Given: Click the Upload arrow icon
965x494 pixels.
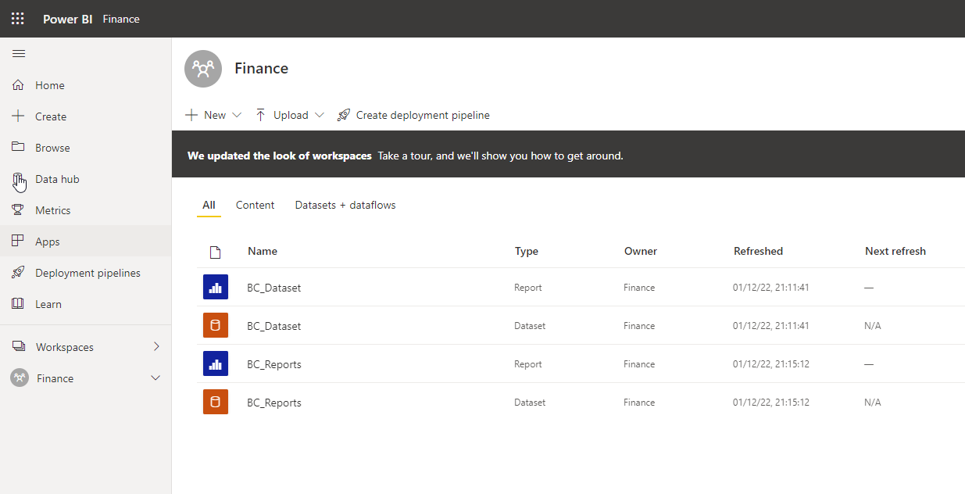Looking at the screenshot, I should (261, 115).
